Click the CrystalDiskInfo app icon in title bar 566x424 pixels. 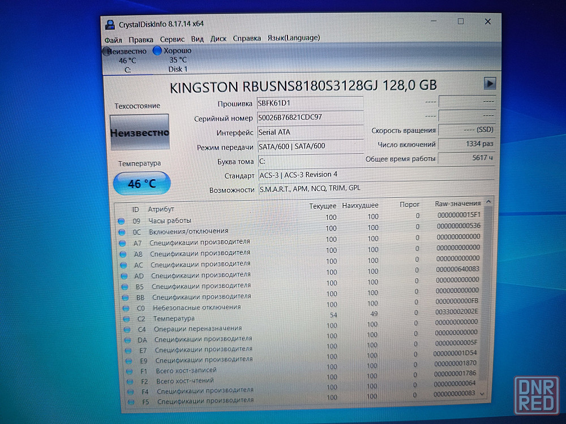[110, 24]
